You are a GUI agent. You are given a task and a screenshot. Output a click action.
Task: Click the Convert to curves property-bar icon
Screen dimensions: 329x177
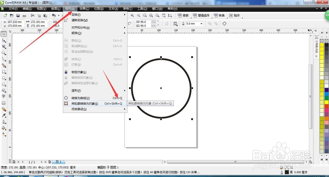click(224, 24)
